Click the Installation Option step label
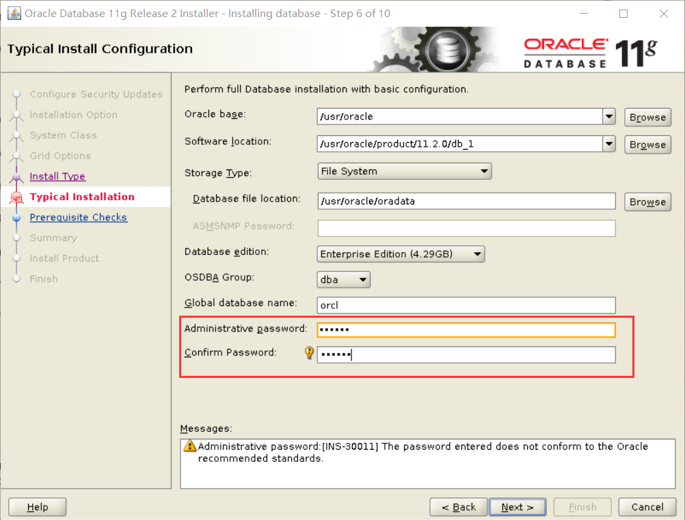 [73, 115]
